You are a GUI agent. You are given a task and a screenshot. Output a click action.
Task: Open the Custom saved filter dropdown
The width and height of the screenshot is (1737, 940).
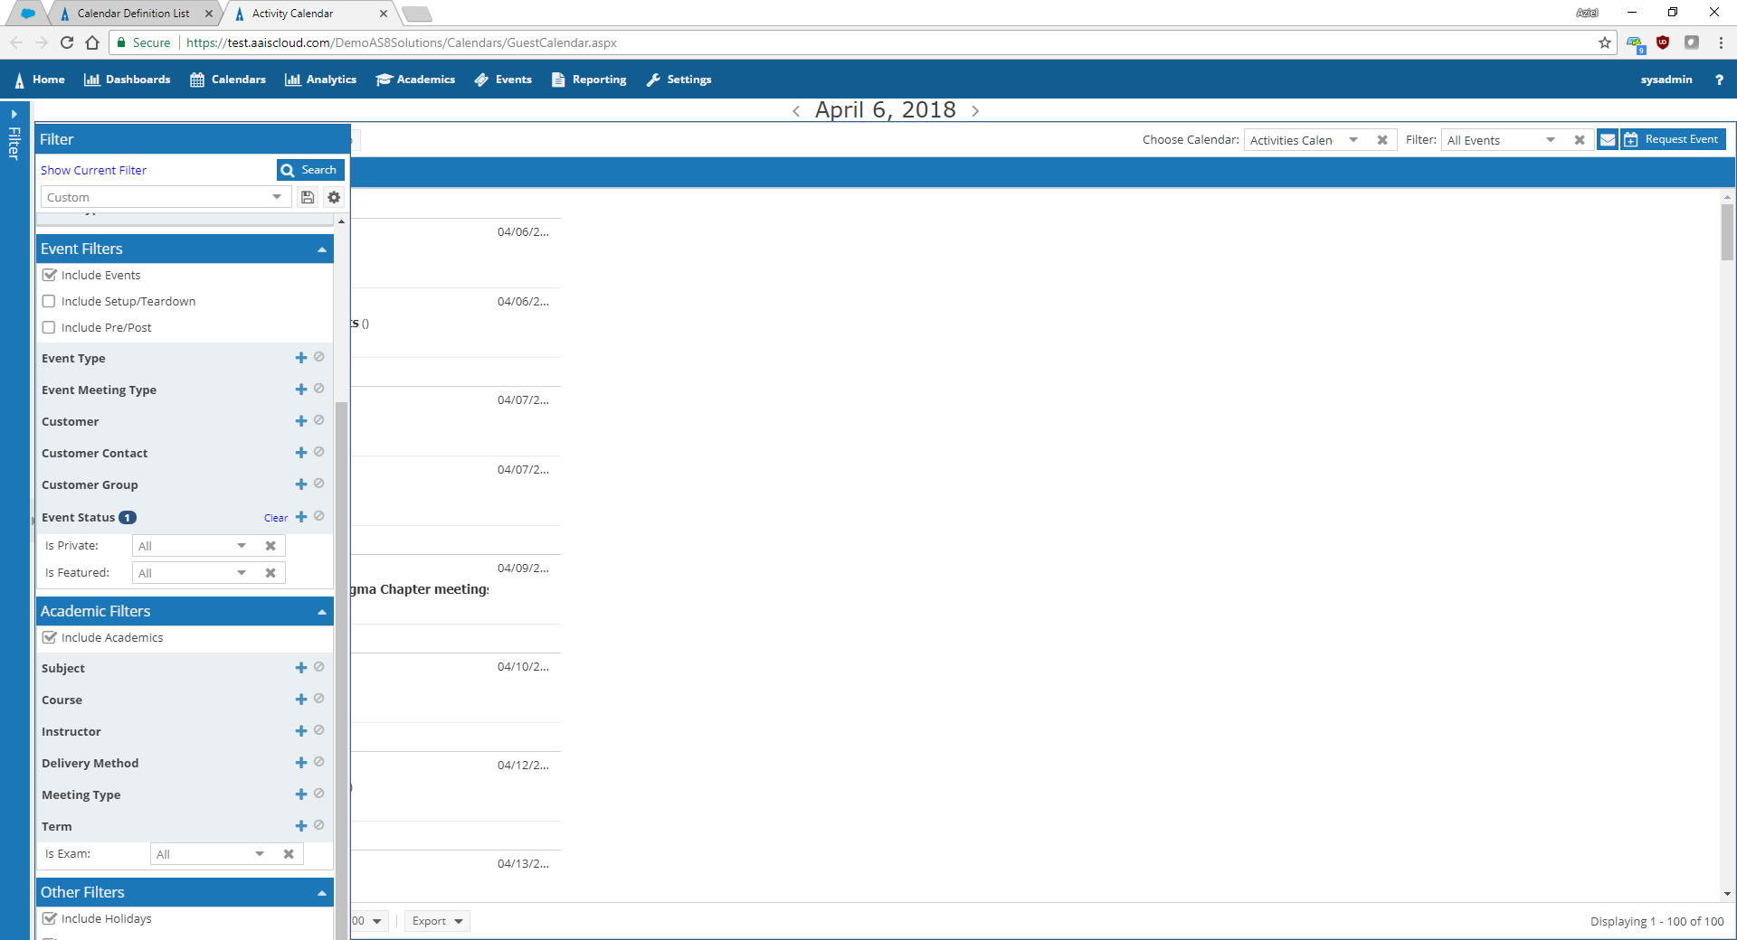[x=277, y=197]
